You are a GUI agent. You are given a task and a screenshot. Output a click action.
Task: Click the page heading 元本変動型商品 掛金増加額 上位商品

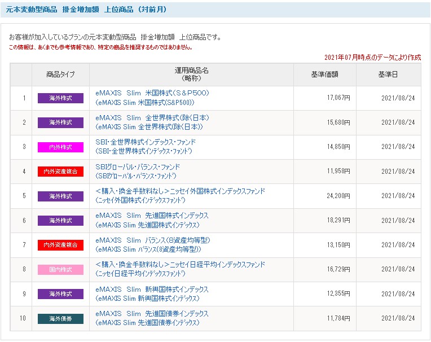click(x=86, y=10)
